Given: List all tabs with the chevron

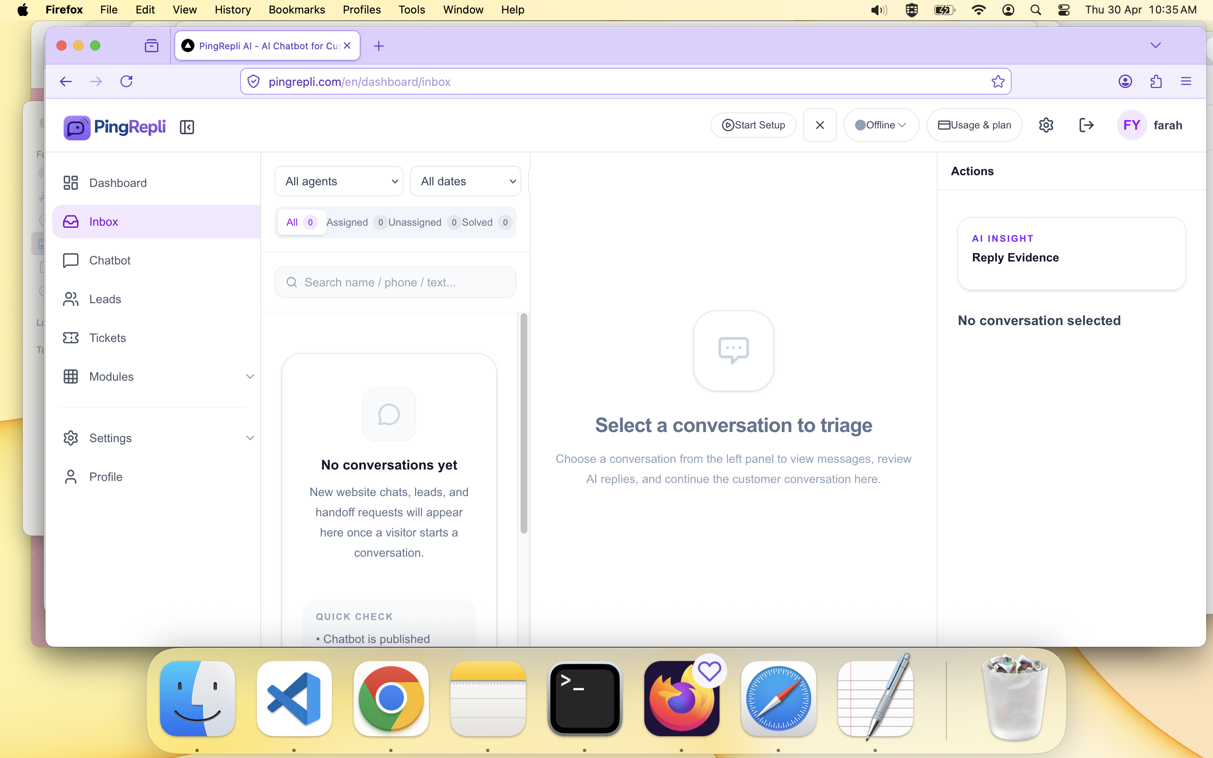Looking at the screenshot, I should (1156, 45).
